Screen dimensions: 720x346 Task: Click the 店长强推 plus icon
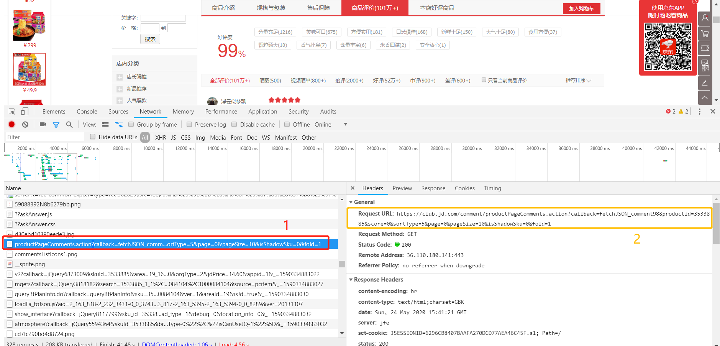click(120, 77)
